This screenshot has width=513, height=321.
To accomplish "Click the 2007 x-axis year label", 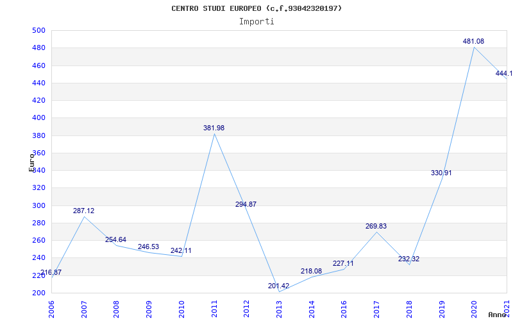I will 84,309.
